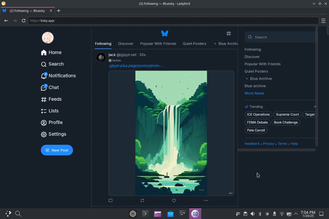Open Home in left sidebar
The width and height of the screenshot is (329, 219).
point(51,52)
